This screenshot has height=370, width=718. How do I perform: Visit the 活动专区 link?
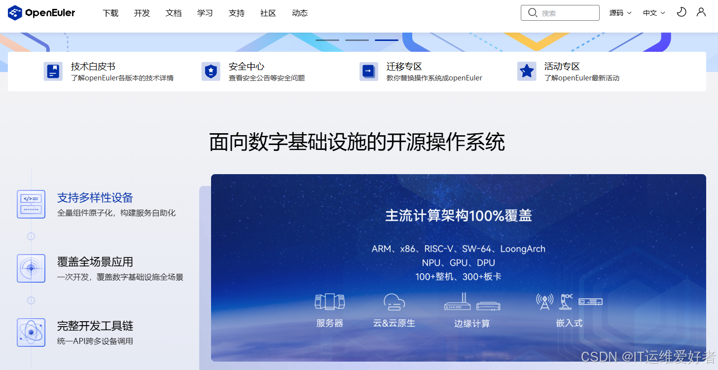point(562,67)
